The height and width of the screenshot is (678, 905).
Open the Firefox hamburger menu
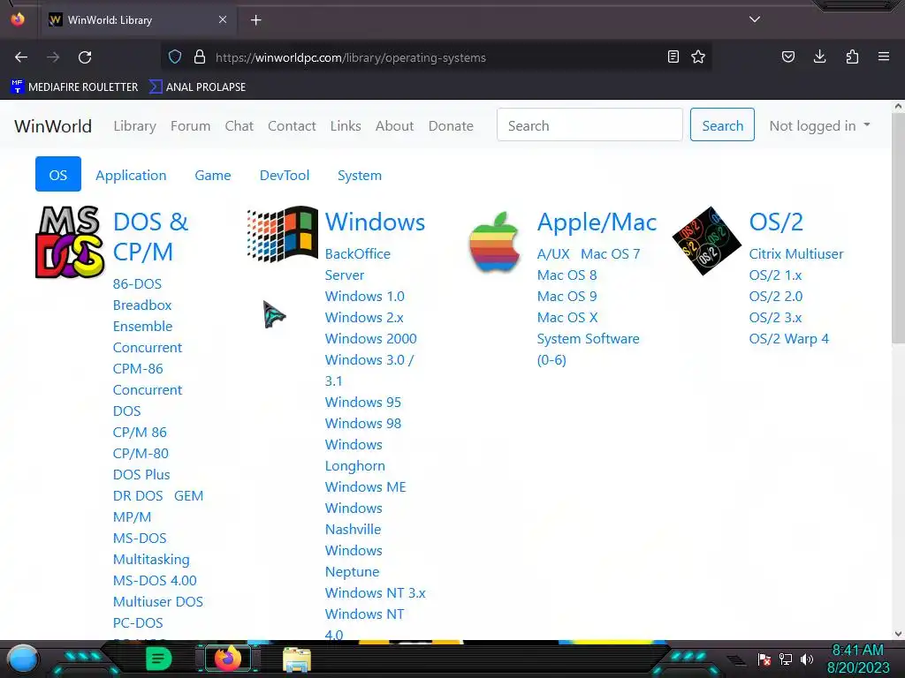click(884, 56)
